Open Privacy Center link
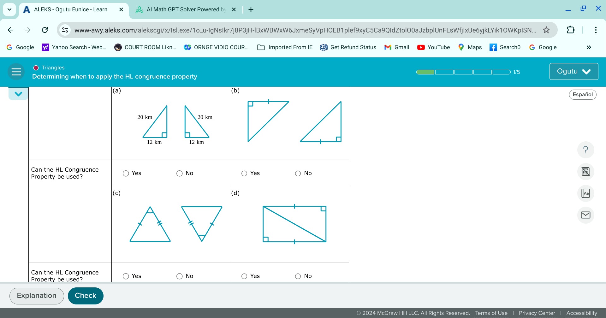Viewport: 606px width, 318px height. 537,313
